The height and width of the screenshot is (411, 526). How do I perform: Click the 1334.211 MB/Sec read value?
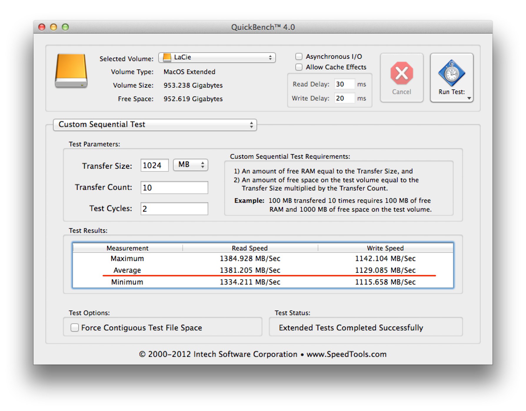(250, 282)
